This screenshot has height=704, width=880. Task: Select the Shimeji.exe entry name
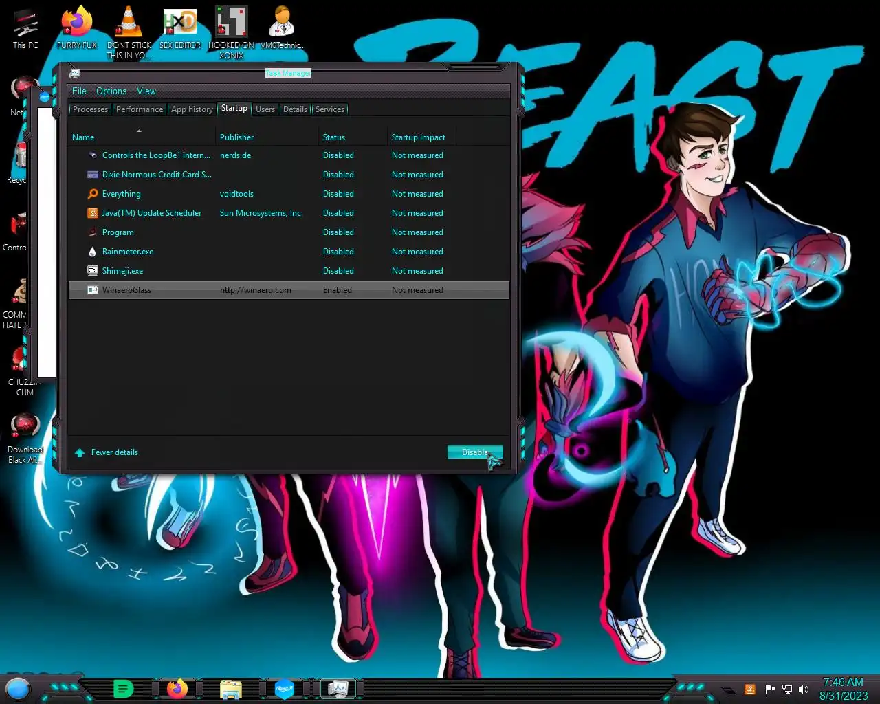123,271
